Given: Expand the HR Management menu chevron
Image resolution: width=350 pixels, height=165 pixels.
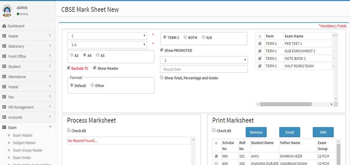Looking at the screenshot, I should pos(50,106).
